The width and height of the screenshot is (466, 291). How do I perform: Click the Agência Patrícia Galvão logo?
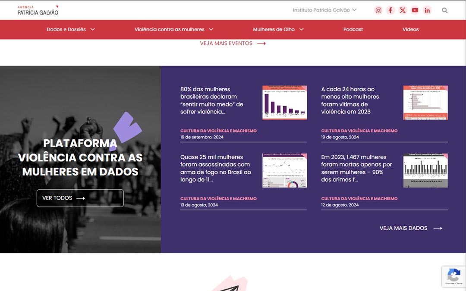38,10
